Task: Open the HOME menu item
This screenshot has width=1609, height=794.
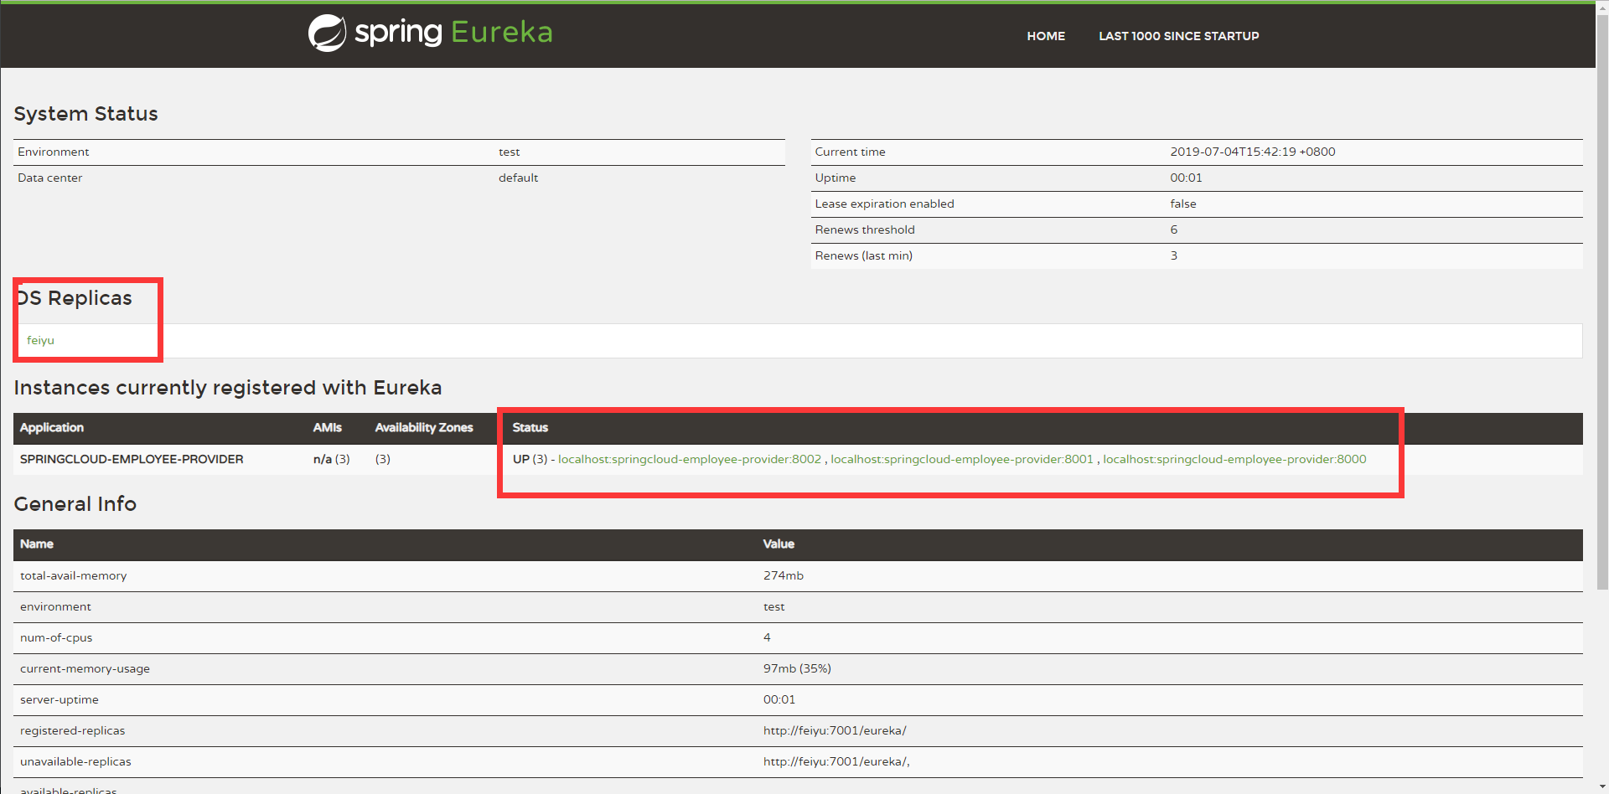Action: pyautogui.click(x=1046, y=36)
